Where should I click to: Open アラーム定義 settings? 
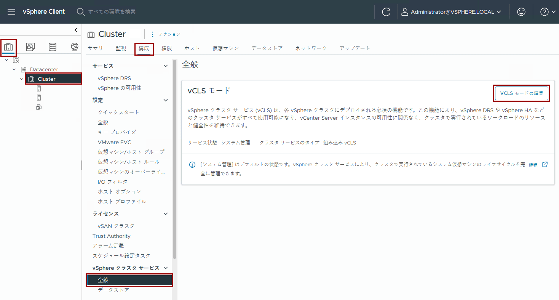coord(108,245)
